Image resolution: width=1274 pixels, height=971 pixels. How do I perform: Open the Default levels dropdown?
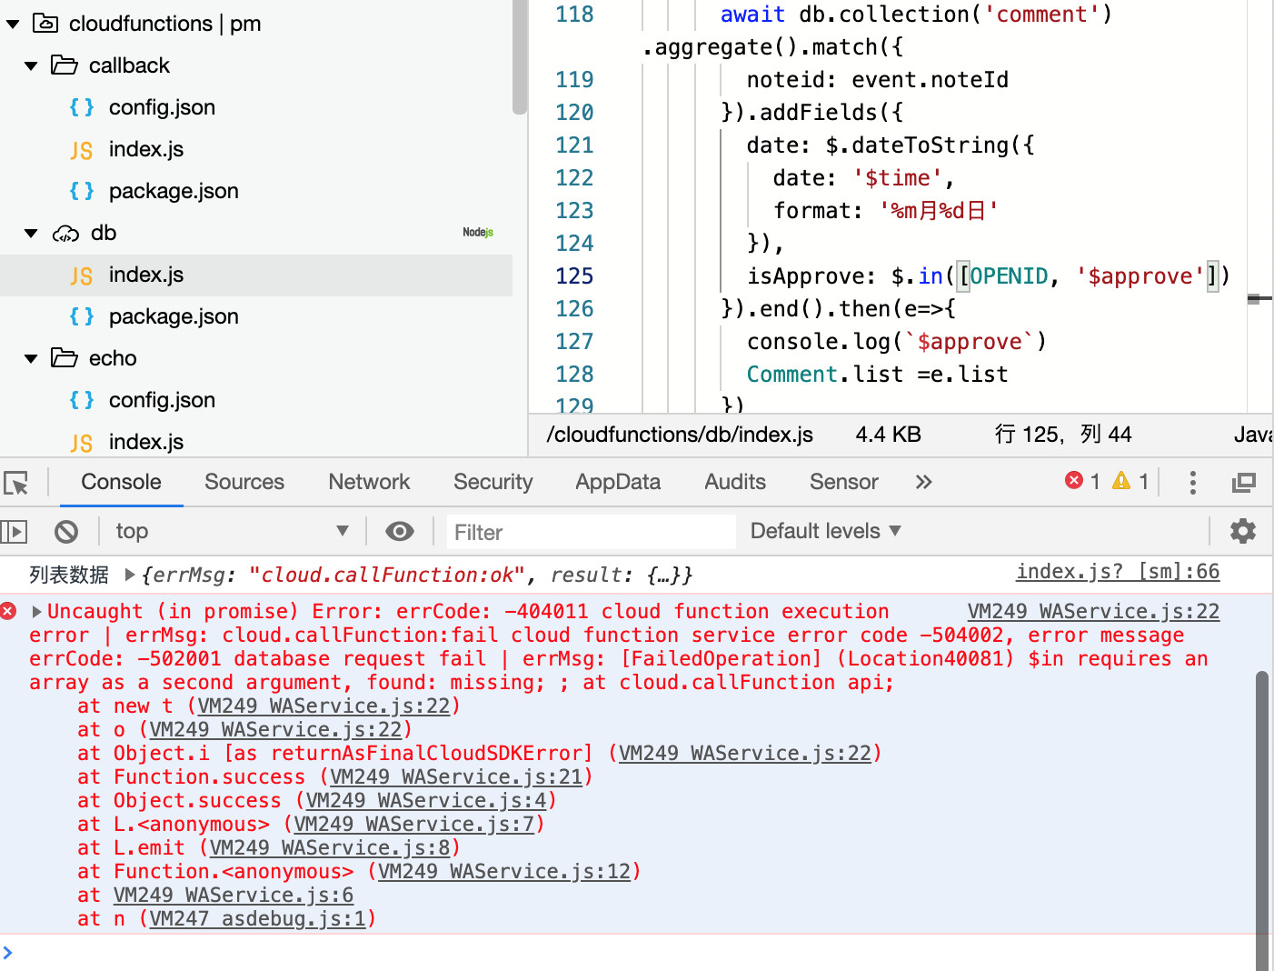pyautogui.click(x=825, y=531)
